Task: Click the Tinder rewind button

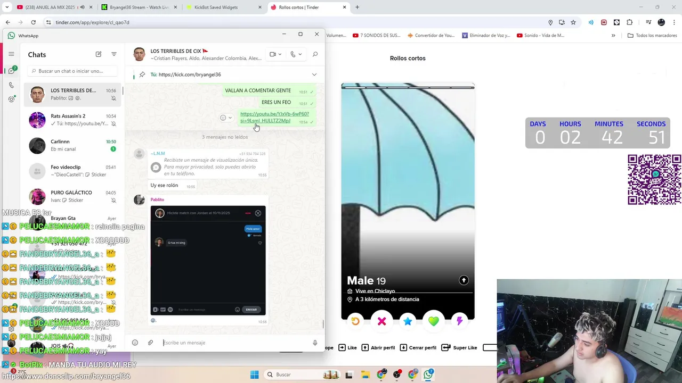Action: (355, 321)
